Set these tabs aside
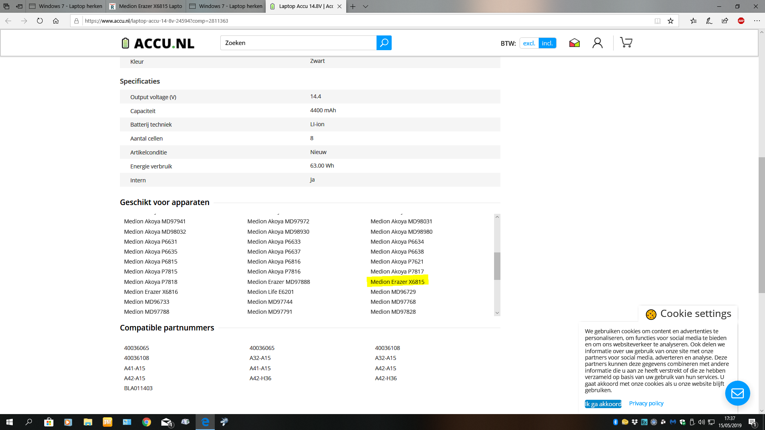This screenshot has width=765, height=430. tap(19, 6)
